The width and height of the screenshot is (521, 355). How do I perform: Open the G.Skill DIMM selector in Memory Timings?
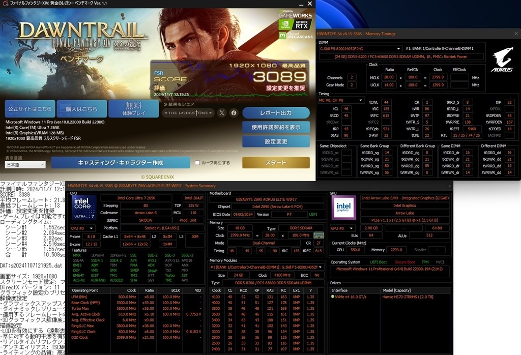(361, 48)
